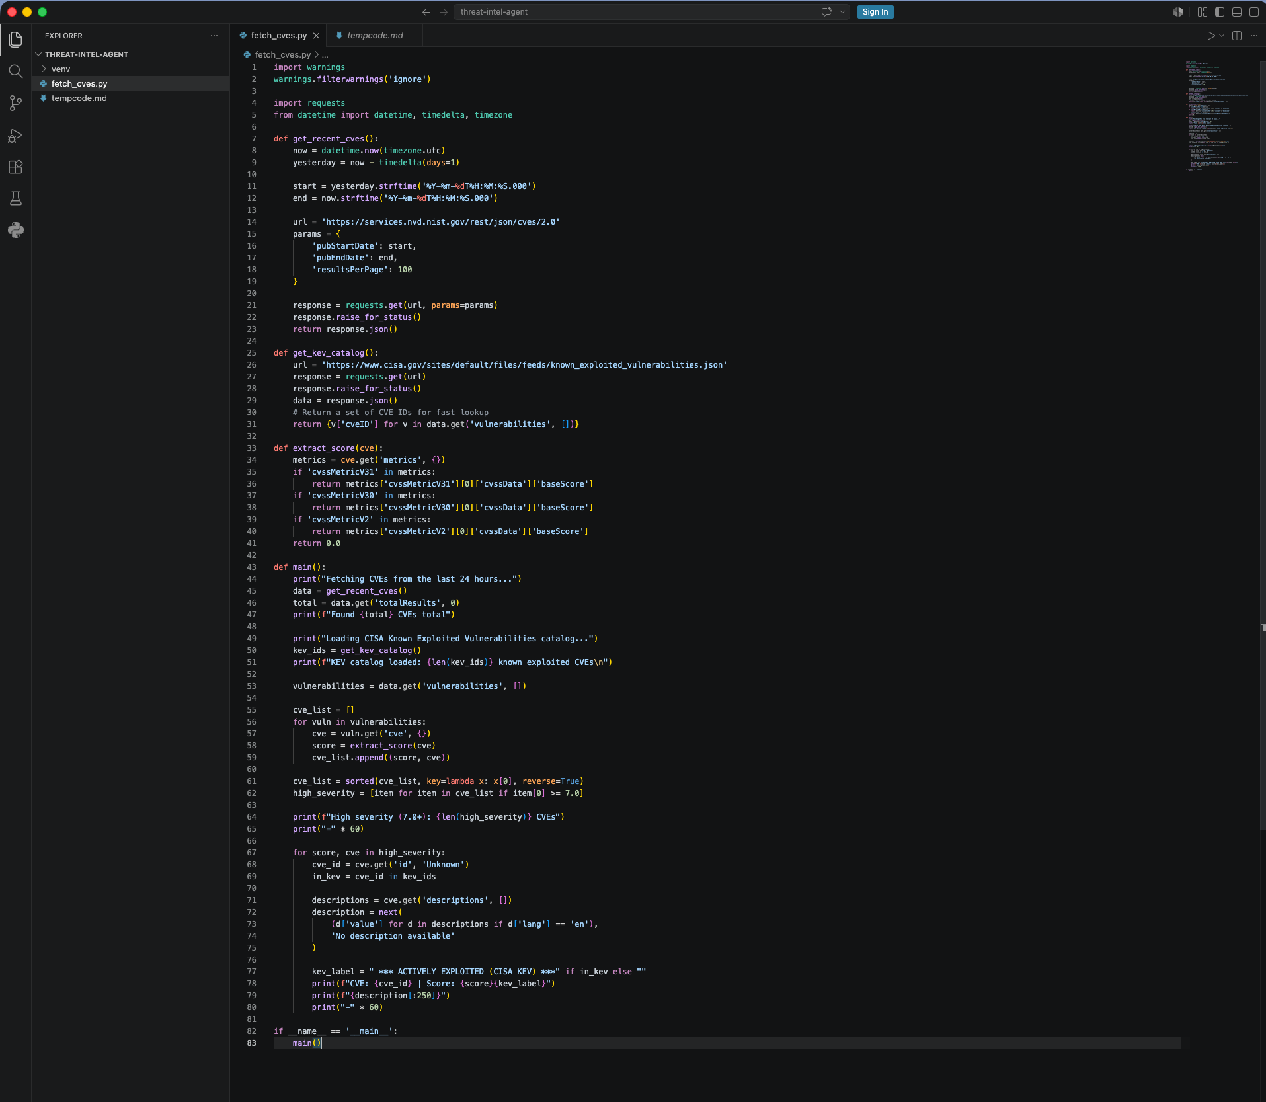Go forward with the title bar arrow
1266x1102 pixels.
tap(444, 12)
